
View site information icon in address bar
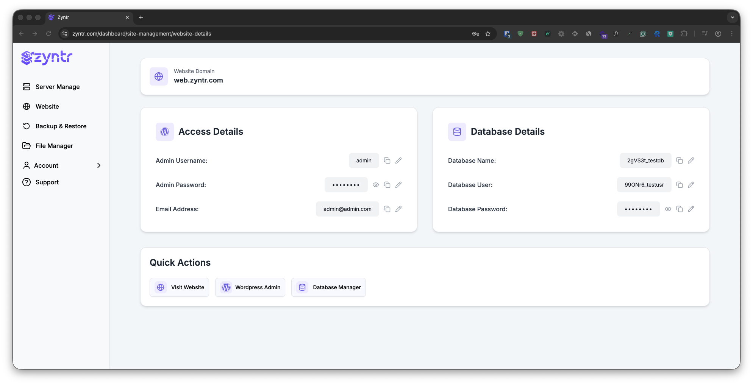coord(65,34)
